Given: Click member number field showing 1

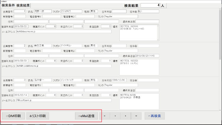Looking at the screenshot, I should [x=20, y=11].
